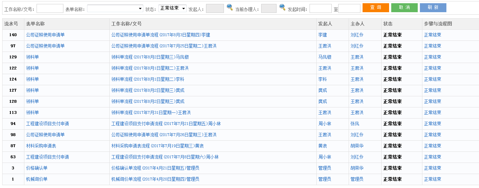Focus the 工作名称/文号 text input
This screenshot has width=479, height=188.
click(50, 9)
